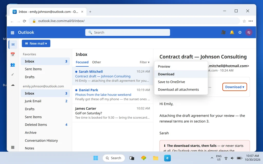Viewport: 263px width, 164px height.
Task: View site lock security info
Action: tap(34, 21)
